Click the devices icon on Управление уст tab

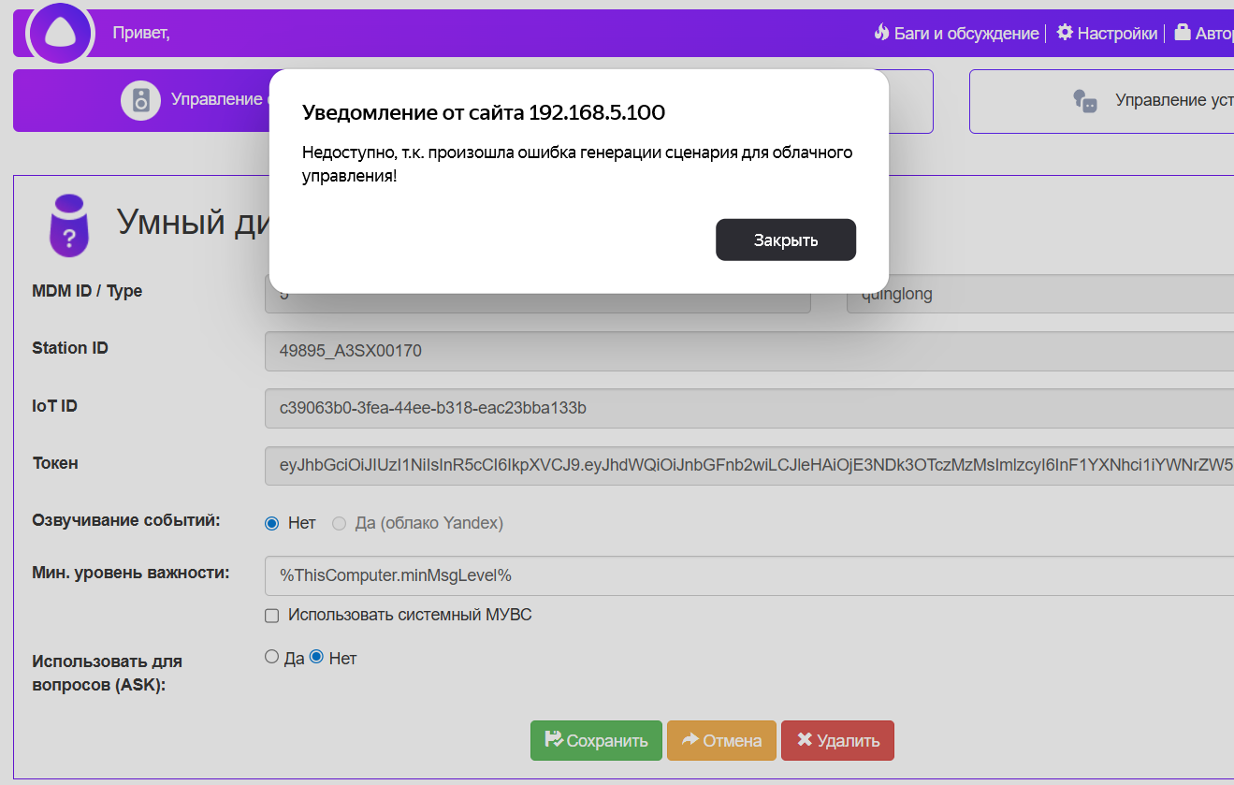pos(1084,100)
